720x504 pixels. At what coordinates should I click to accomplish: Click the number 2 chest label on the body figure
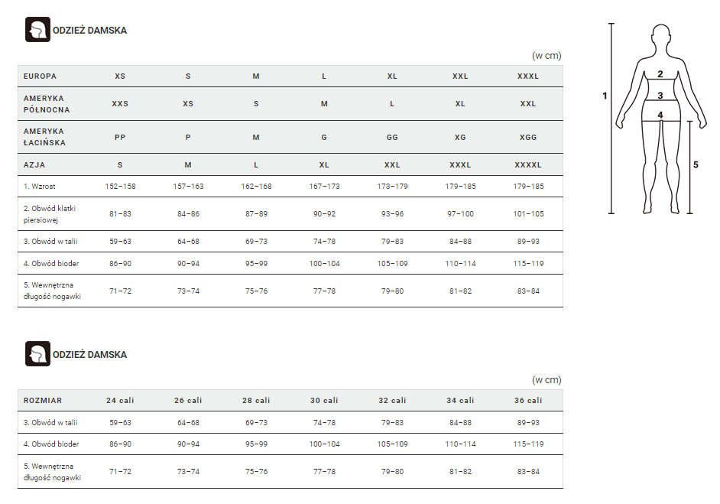[660, 74]
